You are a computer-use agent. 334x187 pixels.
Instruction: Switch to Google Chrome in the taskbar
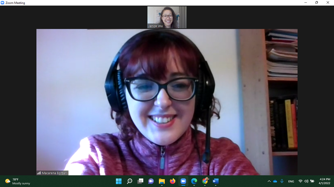[x=205, y=181]
